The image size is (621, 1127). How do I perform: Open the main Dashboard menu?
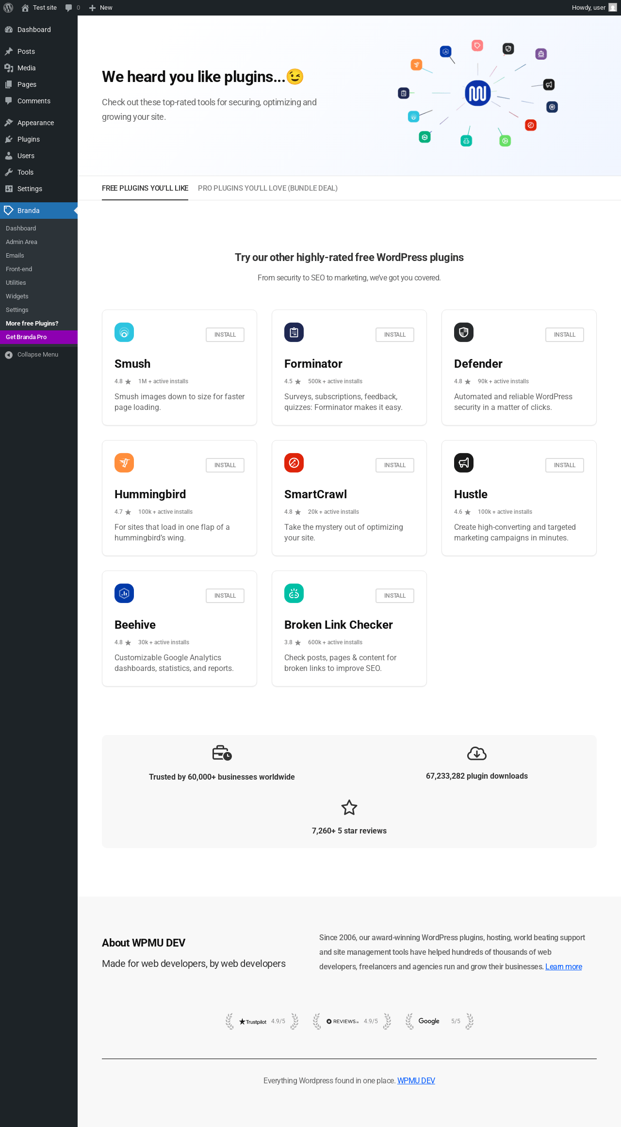[39, 30]
